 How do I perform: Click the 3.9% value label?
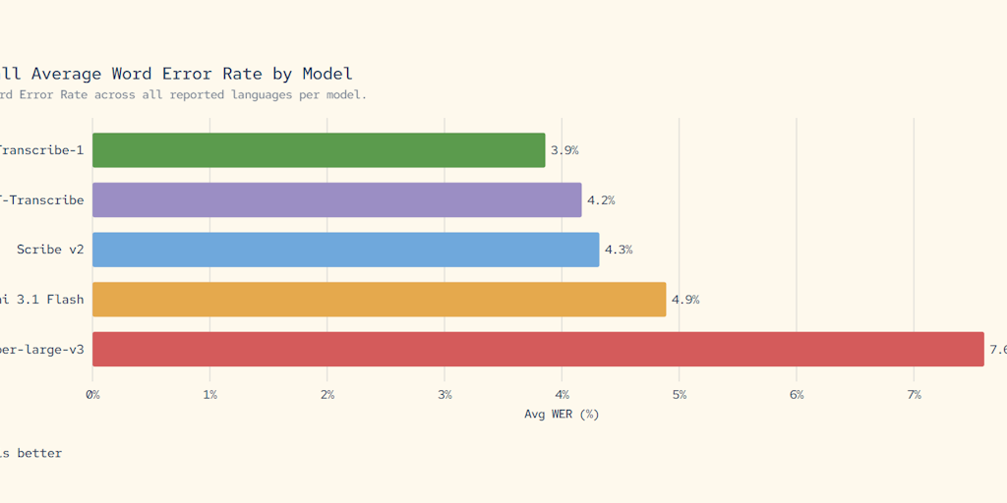coord(564,150)
